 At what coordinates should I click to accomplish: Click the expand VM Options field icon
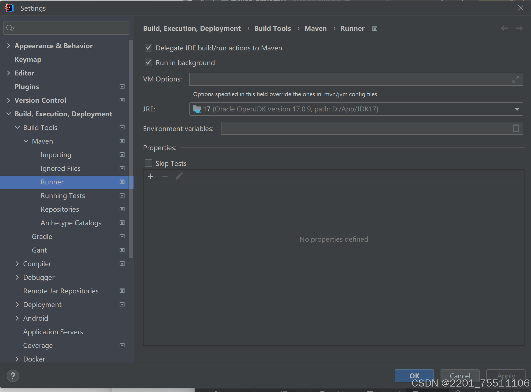515,79
